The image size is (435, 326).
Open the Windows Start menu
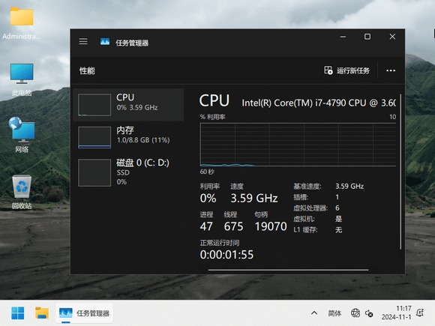pos(17,313)
